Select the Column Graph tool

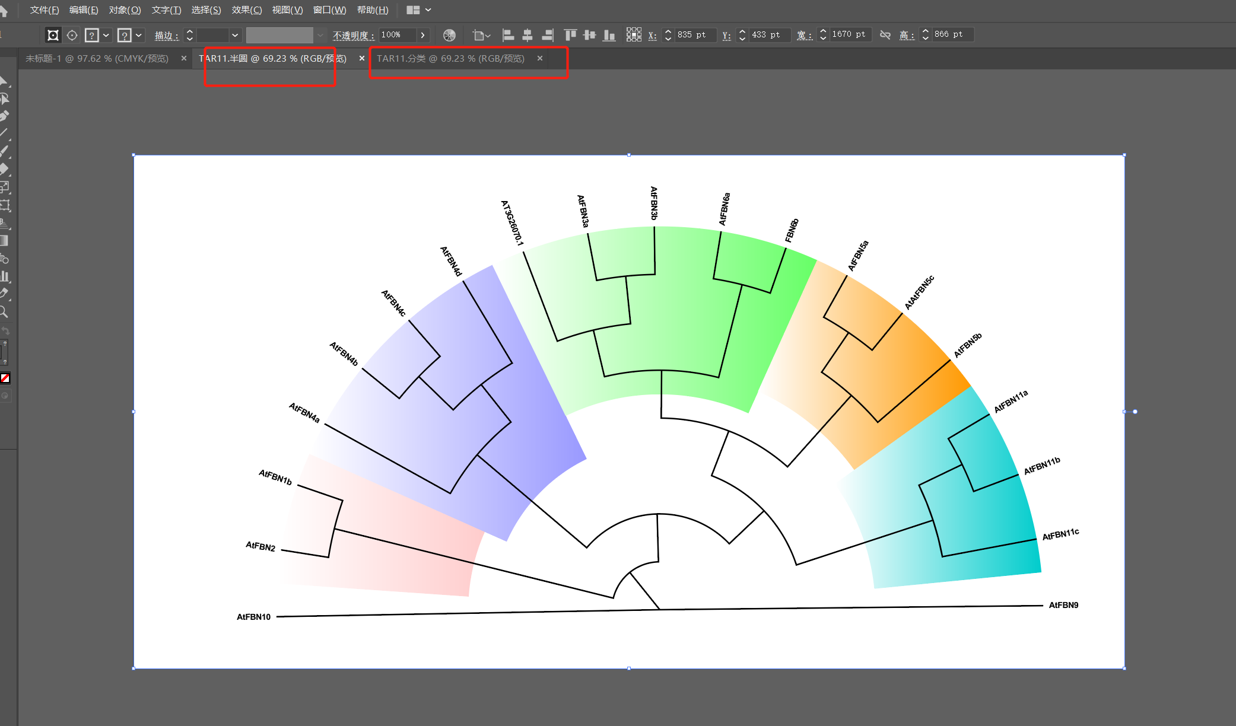5,276
